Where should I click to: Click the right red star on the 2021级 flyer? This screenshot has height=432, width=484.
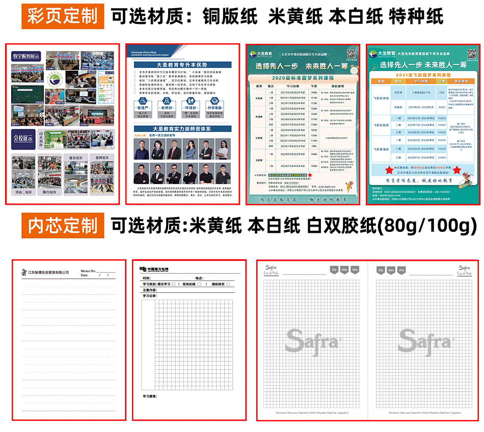[x=457, y=170]
